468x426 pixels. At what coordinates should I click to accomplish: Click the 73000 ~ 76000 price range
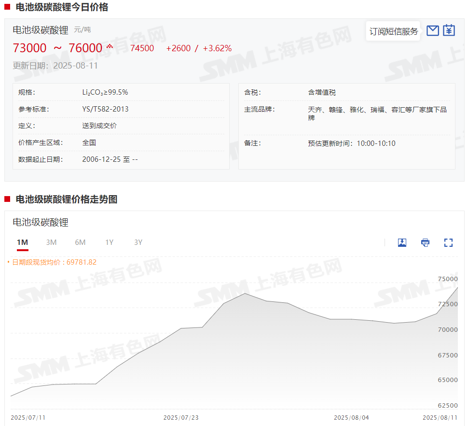tap(57, 48)
